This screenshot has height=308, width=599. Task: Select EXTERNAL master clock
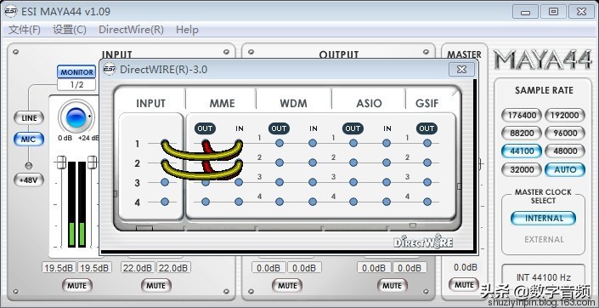[x=544, y=240]
